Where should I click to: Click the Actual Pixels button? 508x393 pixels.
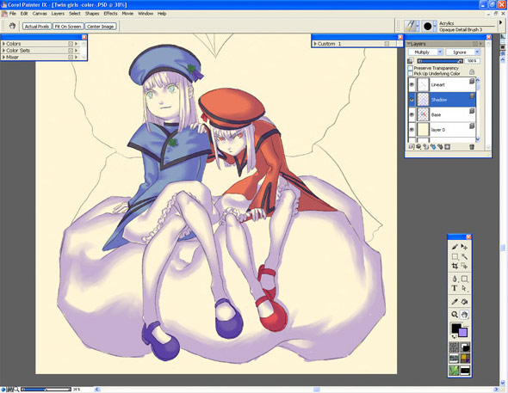[x=37, y=27]
